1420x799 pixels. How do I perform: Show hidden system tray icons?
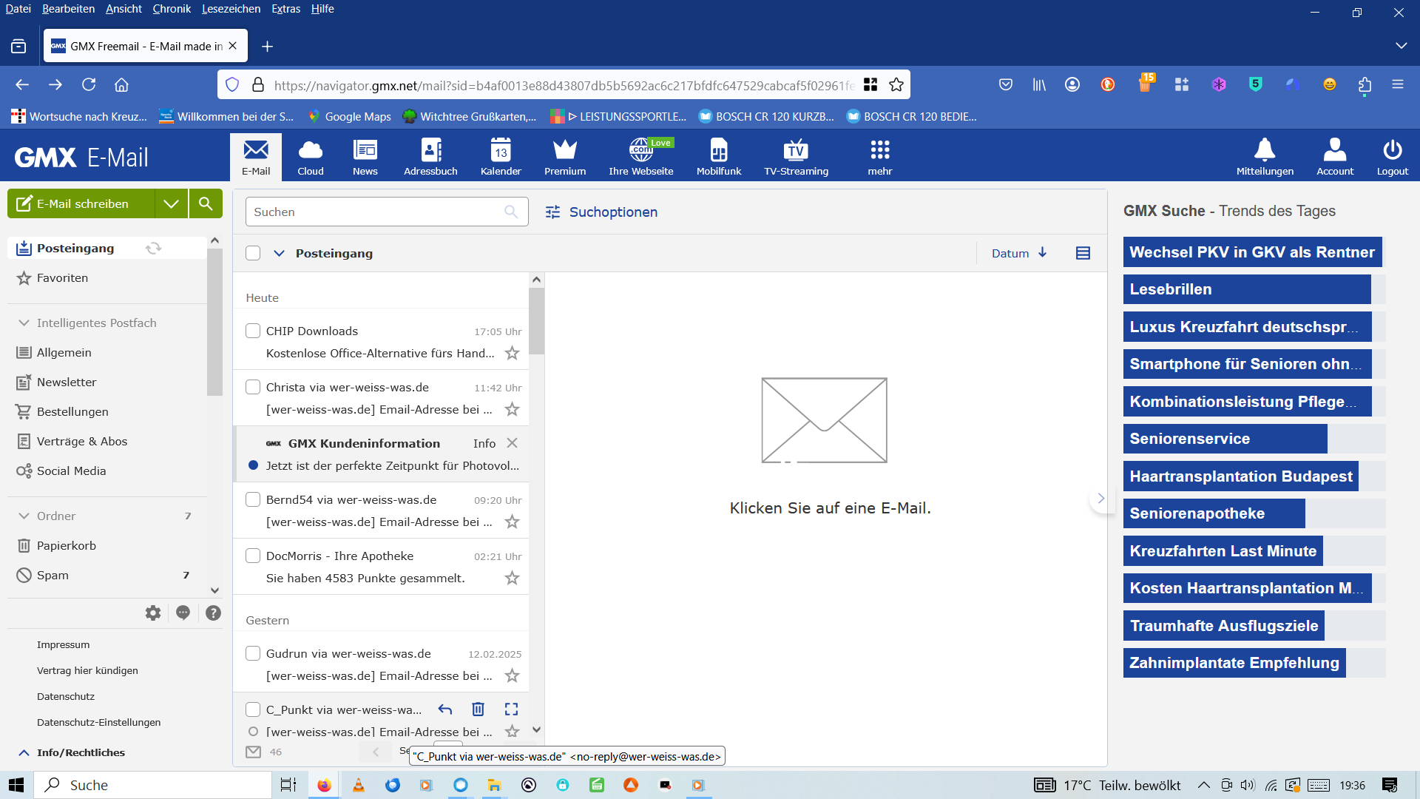[x=1203, y=785]
